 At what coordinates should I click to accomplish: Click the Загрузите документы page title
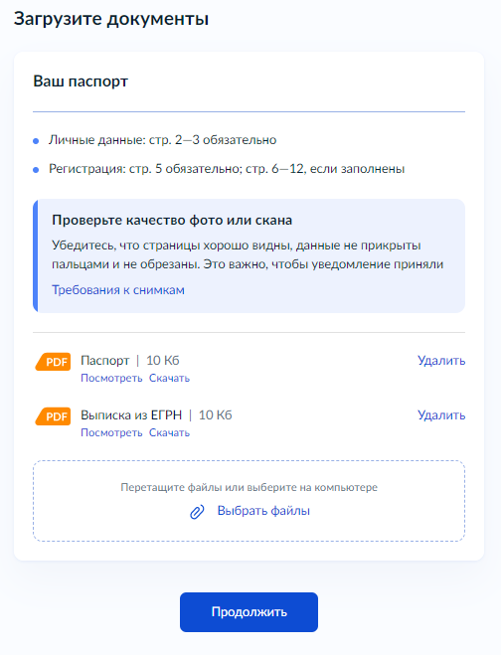pos(111,19)
